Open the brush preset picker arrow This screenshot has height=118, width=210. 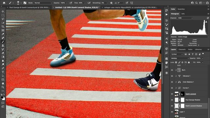pyautogui.click(x=21, y=3)
